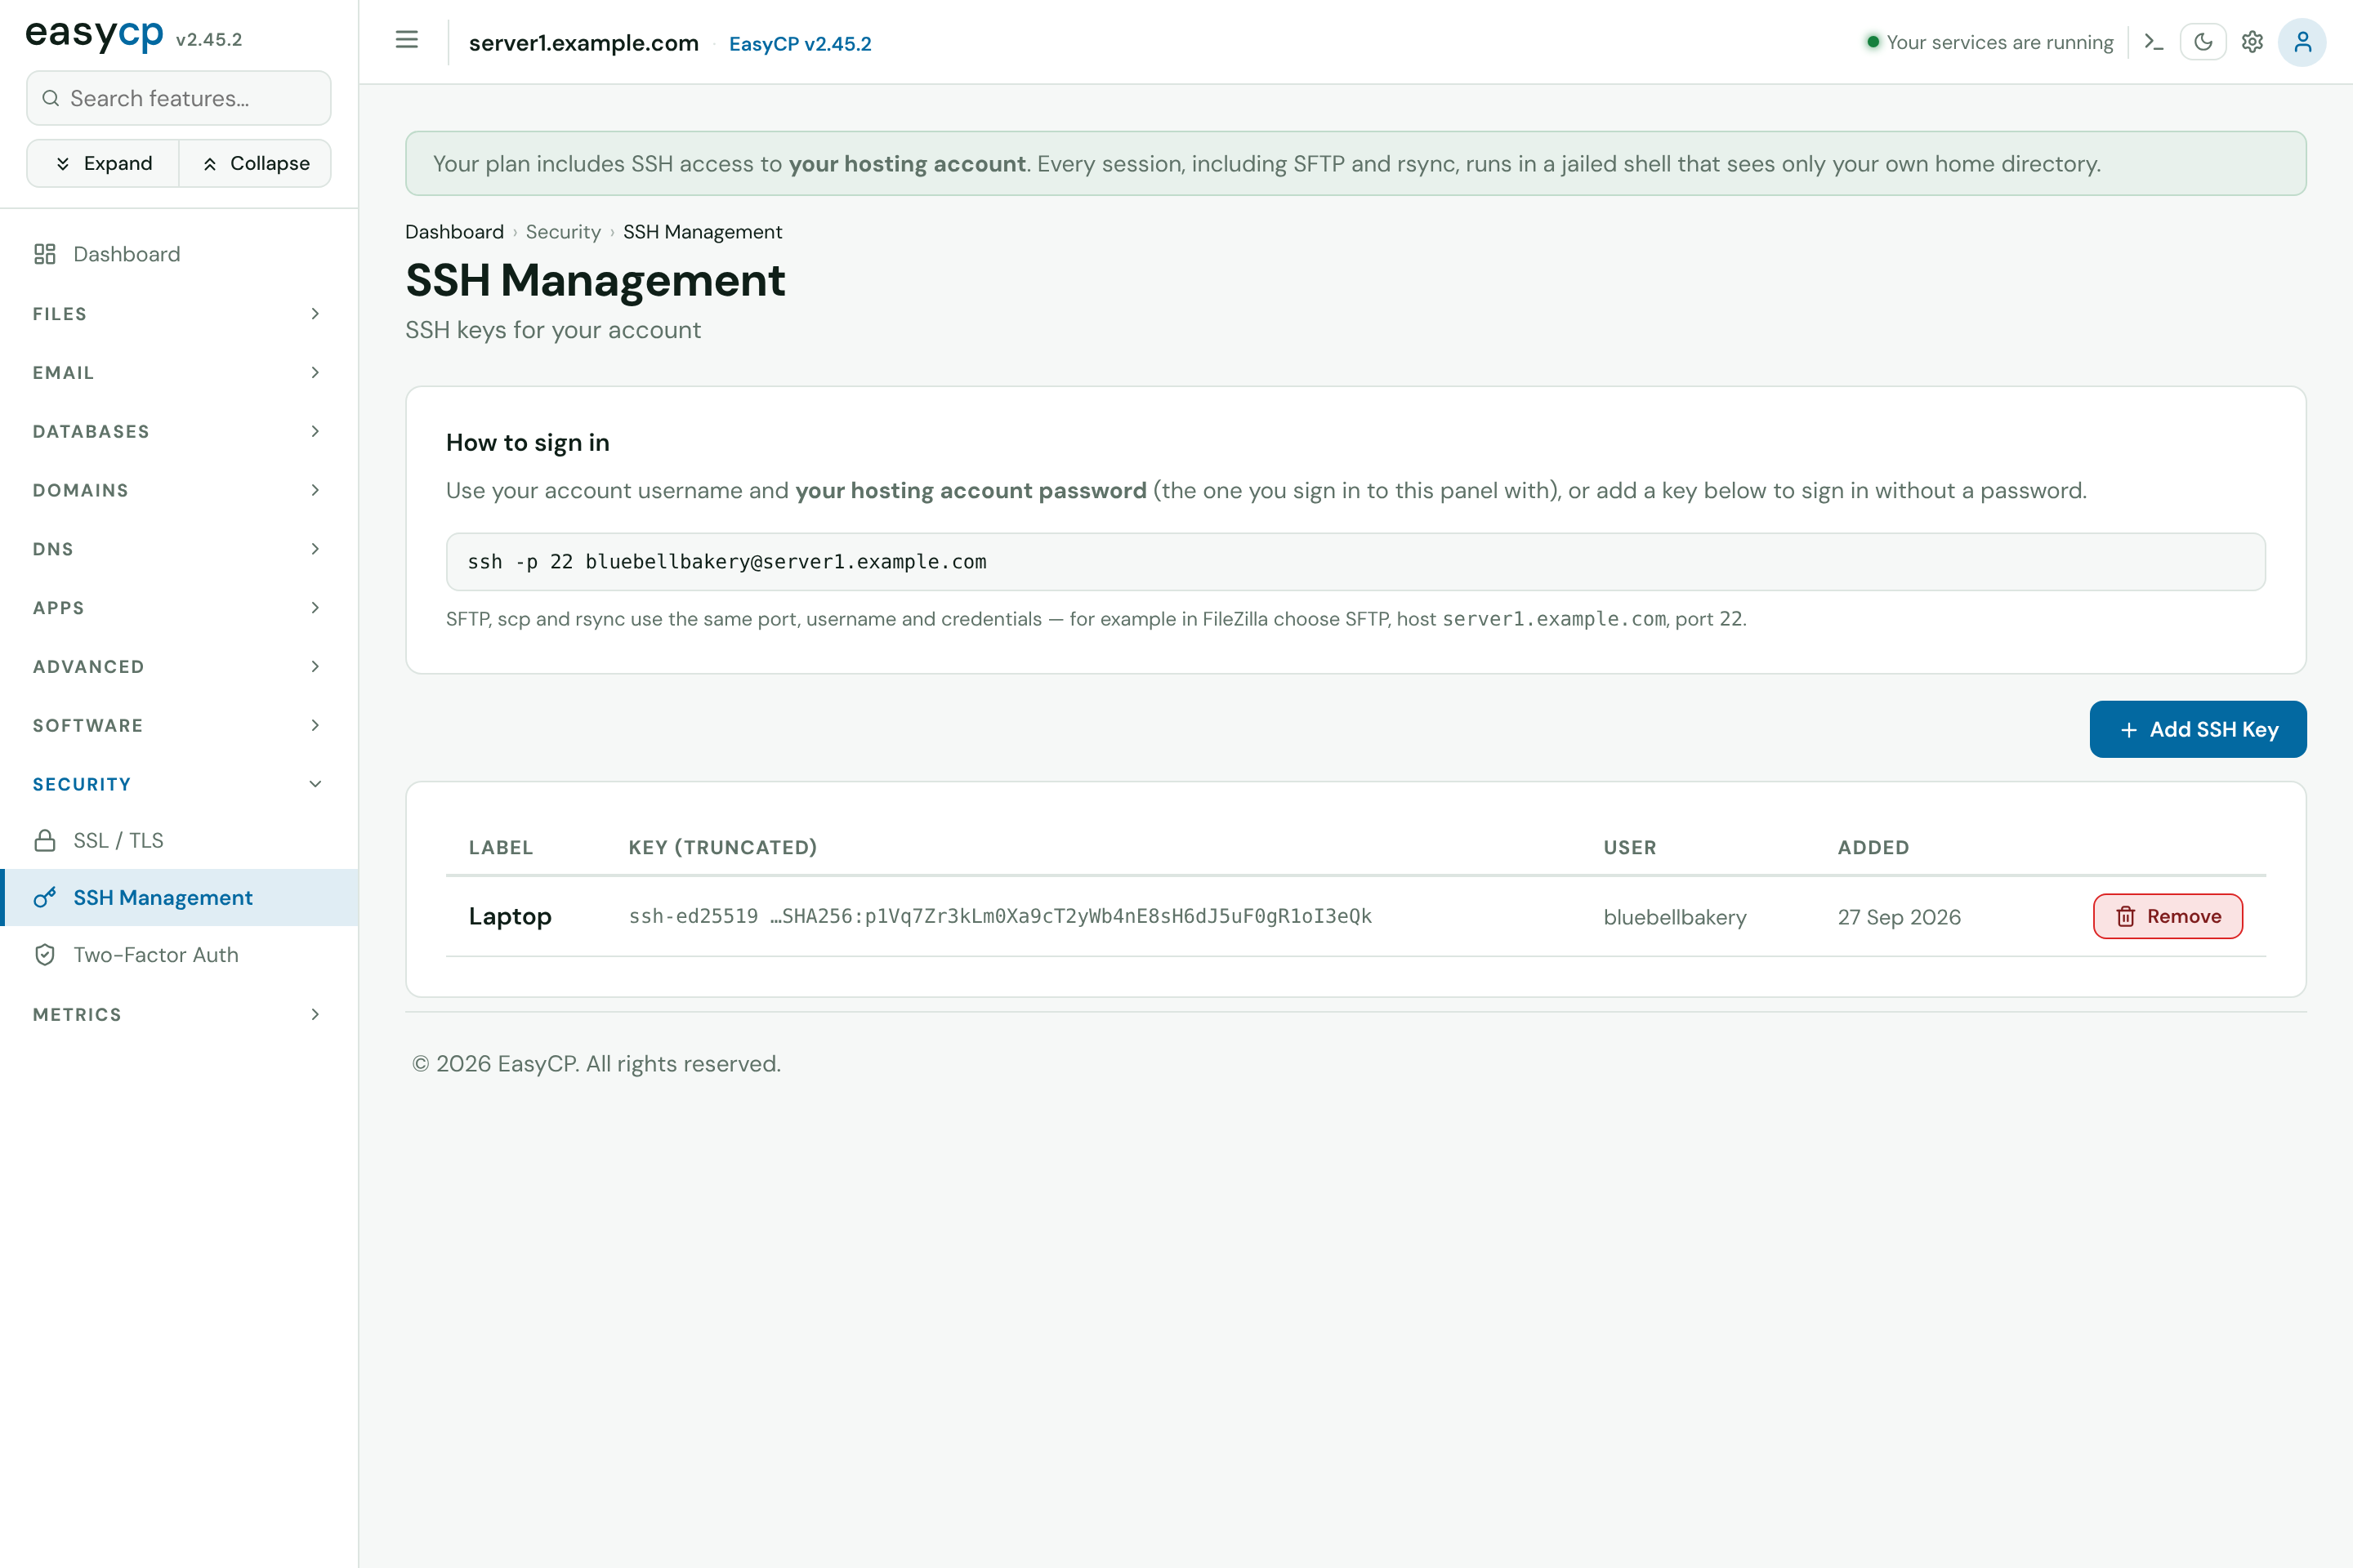Click the easycp logo

[x=94, y=35]
